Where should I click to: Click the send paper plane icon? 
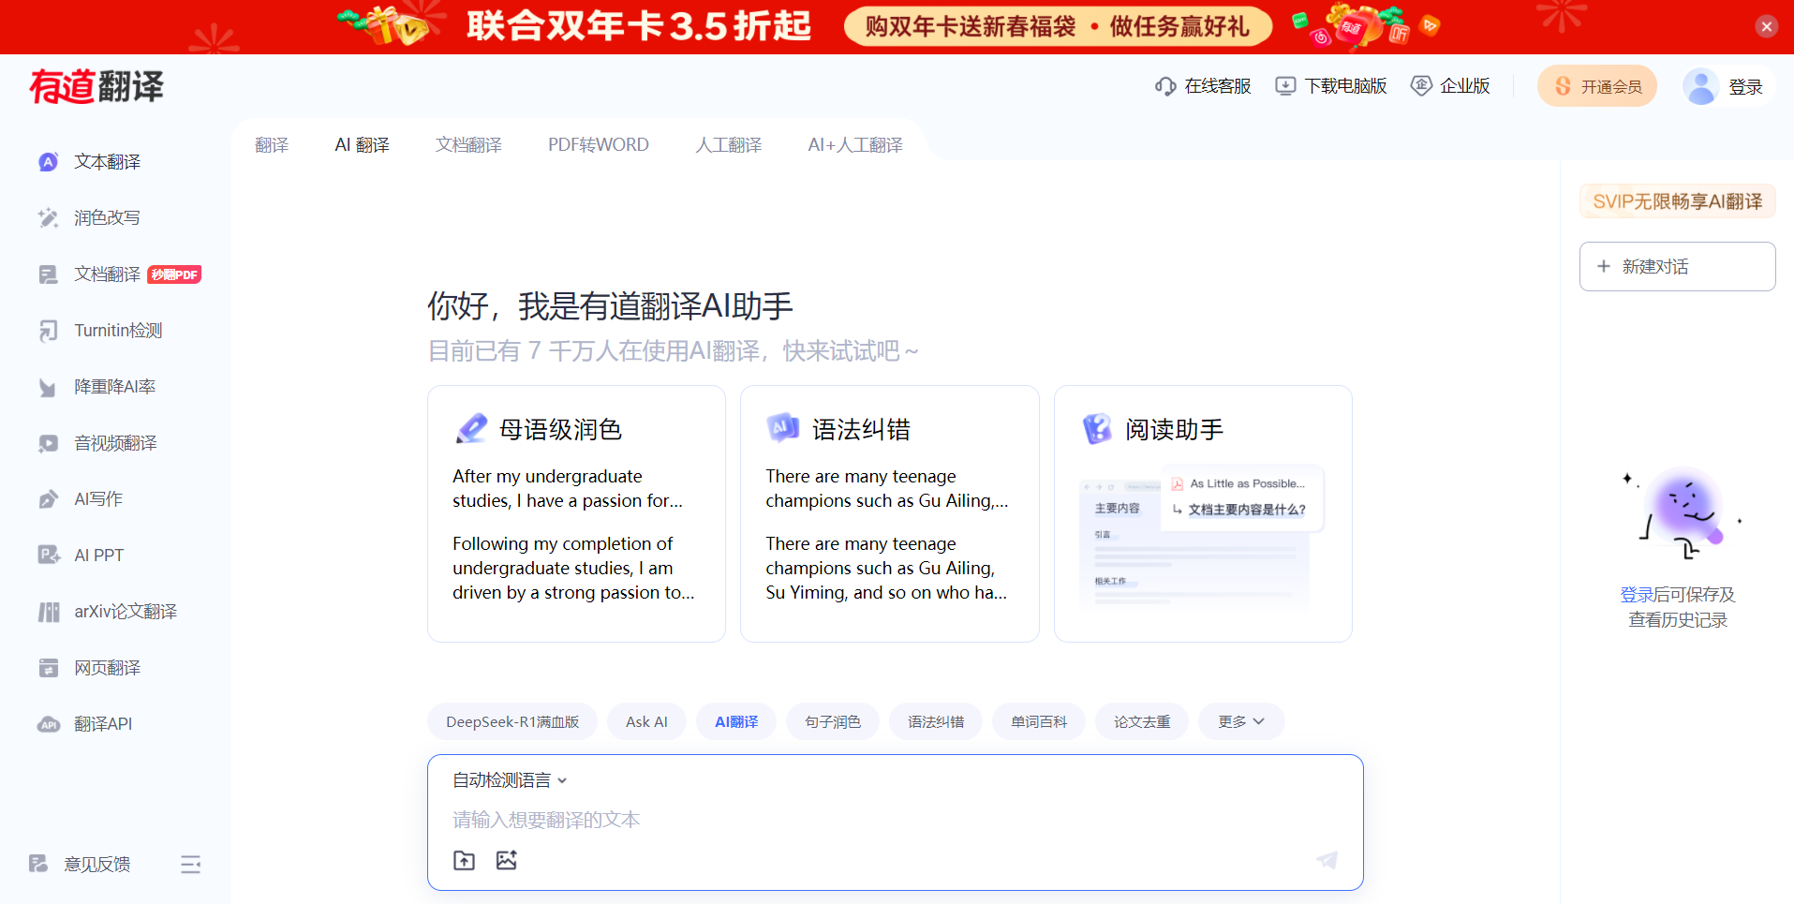pos(1327,860)
